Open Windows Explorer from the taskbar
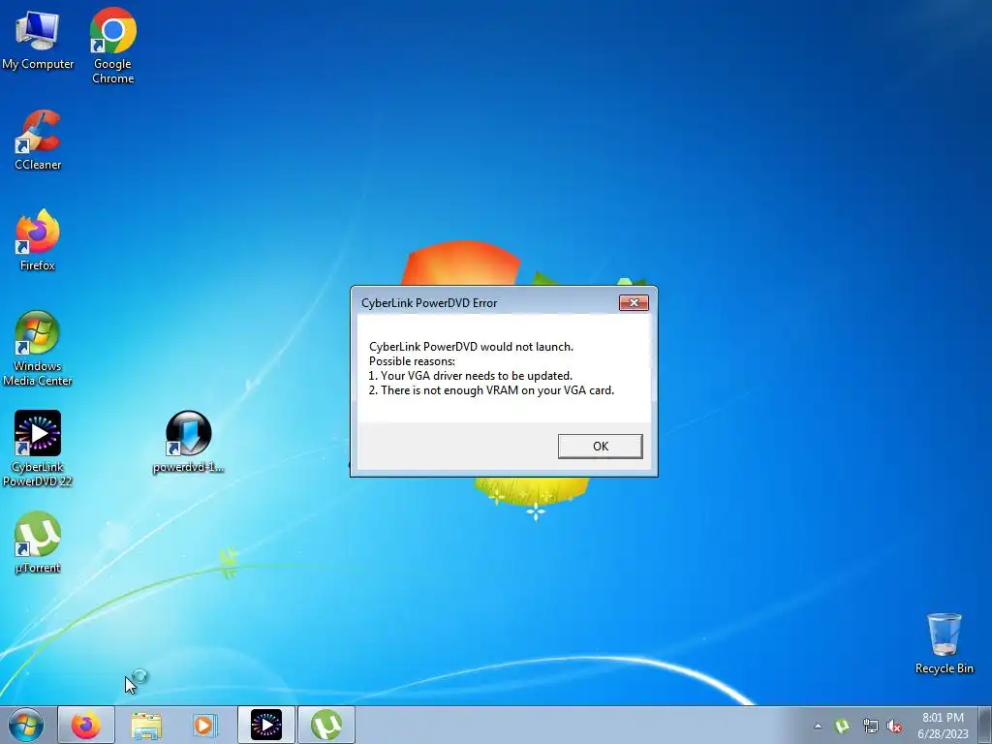The width and height of the screenshot is (992, 744). (146, 725)
